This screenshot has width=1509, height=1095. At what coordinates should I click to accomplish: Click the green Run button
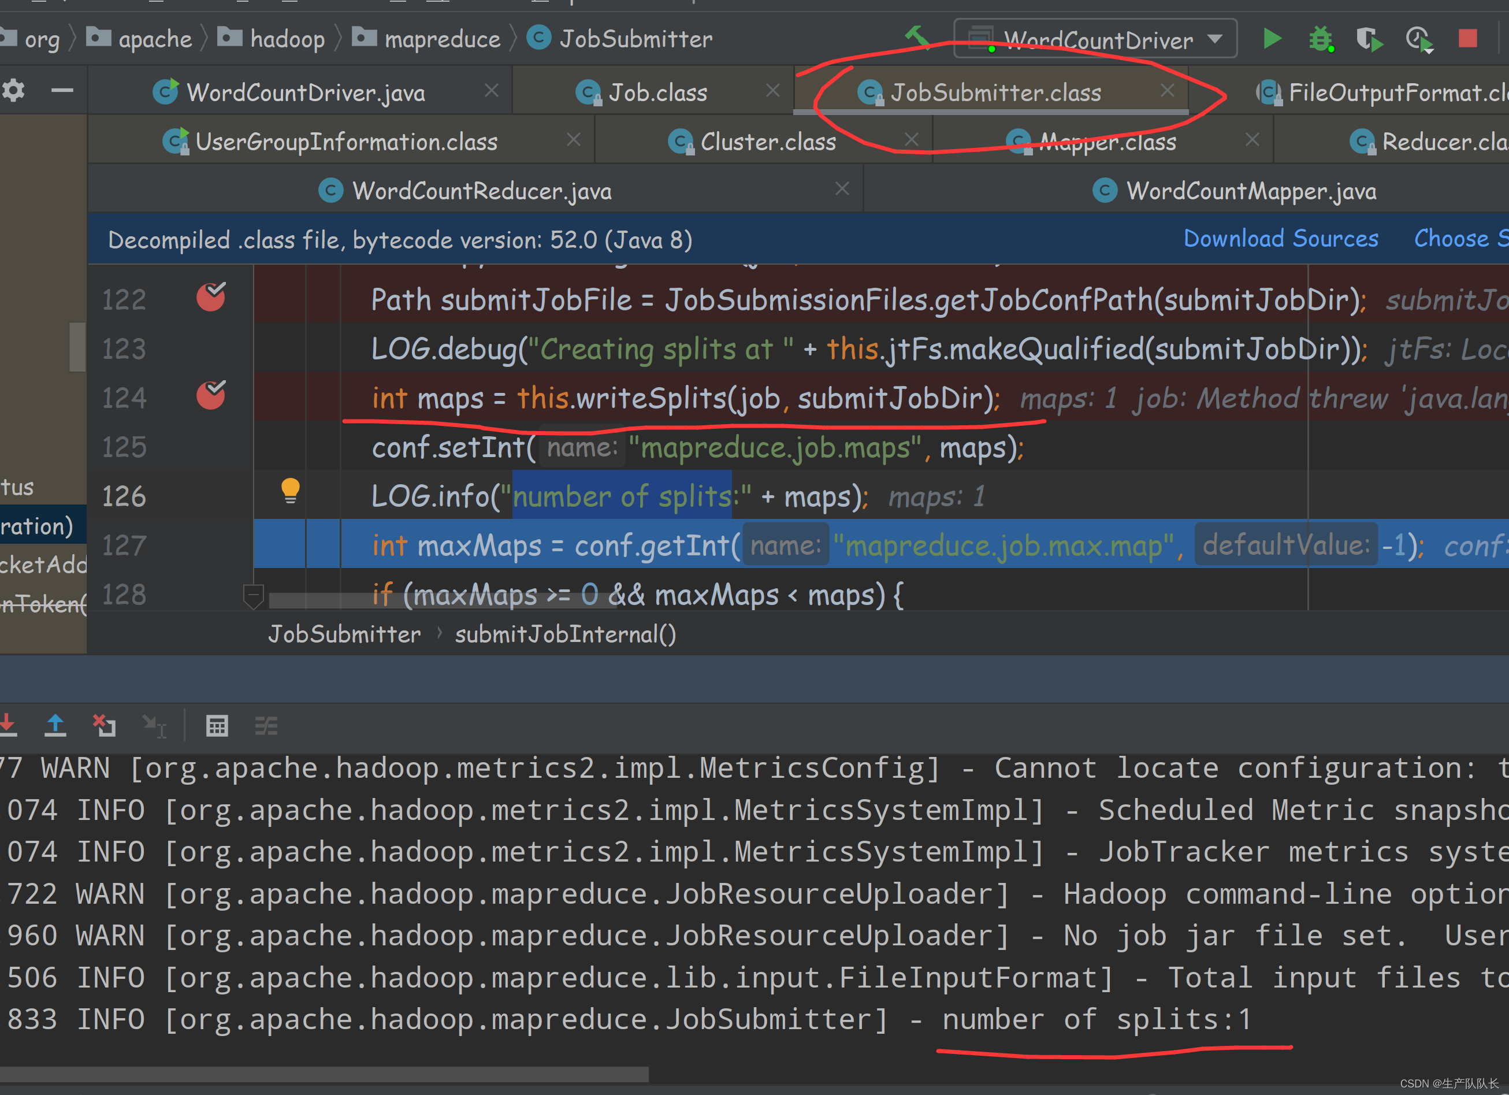[x=1272, y=39]
